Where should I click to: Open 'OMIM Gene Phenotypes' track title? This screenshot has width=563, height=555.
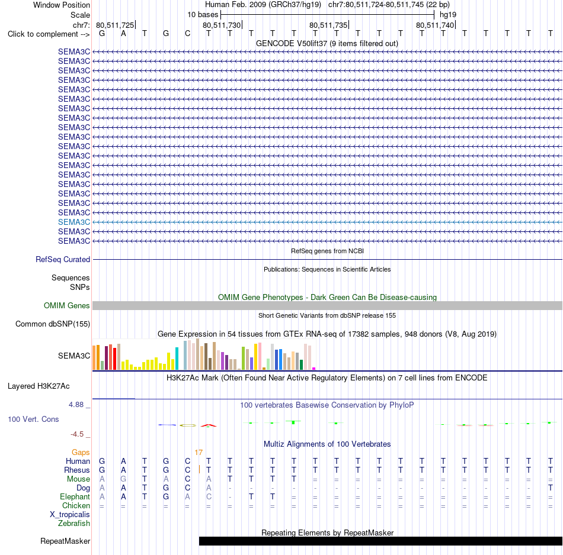327,297
